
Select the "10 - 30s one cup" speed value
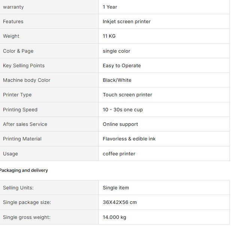[x=123, y=109]
